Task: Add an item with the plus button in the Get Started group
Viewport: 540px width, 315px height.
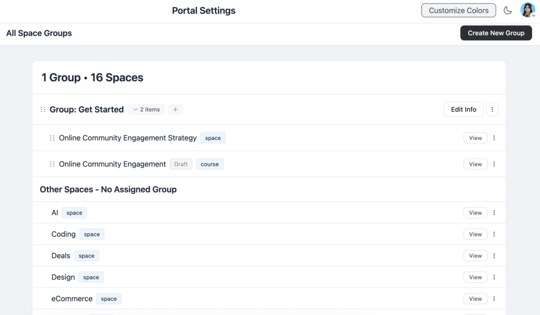Action: click(175, 109)
